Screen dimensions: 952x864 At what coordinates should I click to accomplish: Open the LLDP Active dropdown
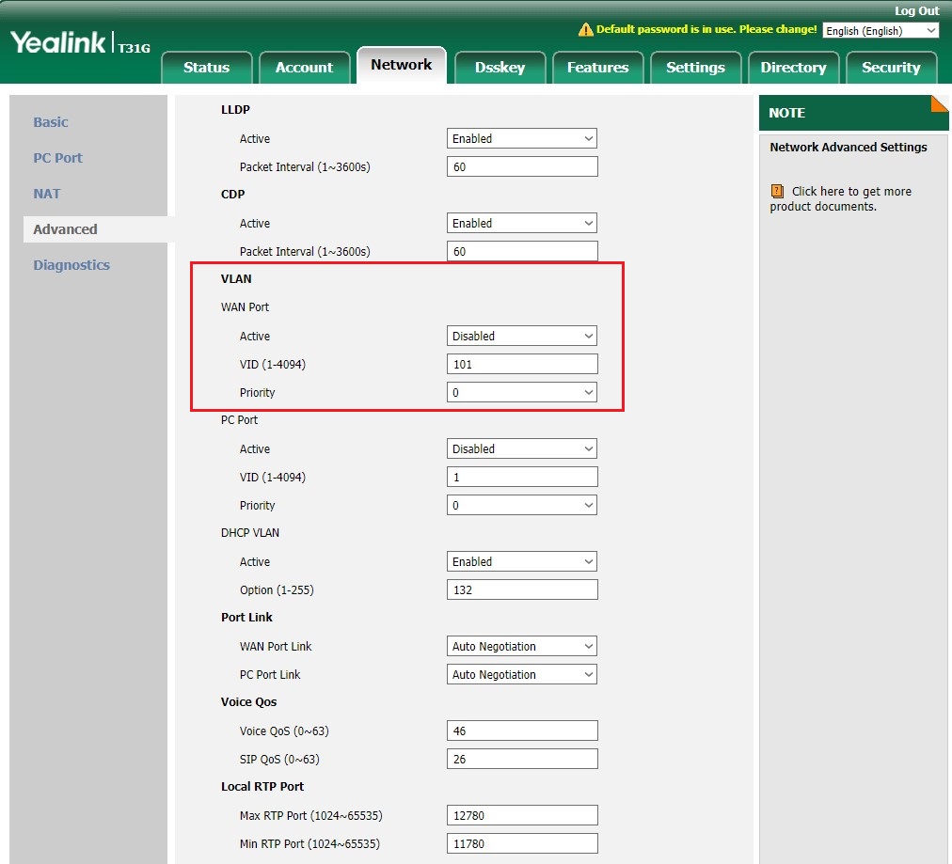point(522,138)
